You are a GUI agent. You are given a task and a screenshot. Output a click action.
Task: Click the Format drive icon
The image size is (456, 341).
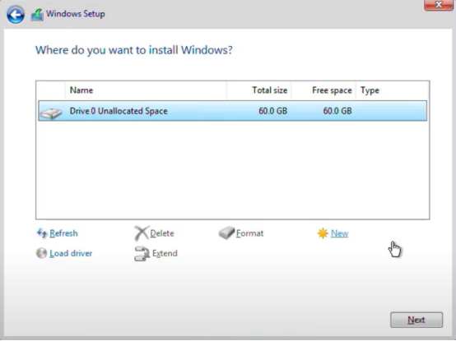(226, 233)
